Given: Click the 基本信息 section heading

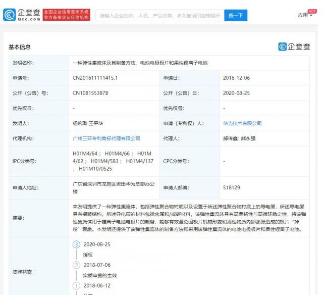Looking at the screenshot, I should 20,47.
